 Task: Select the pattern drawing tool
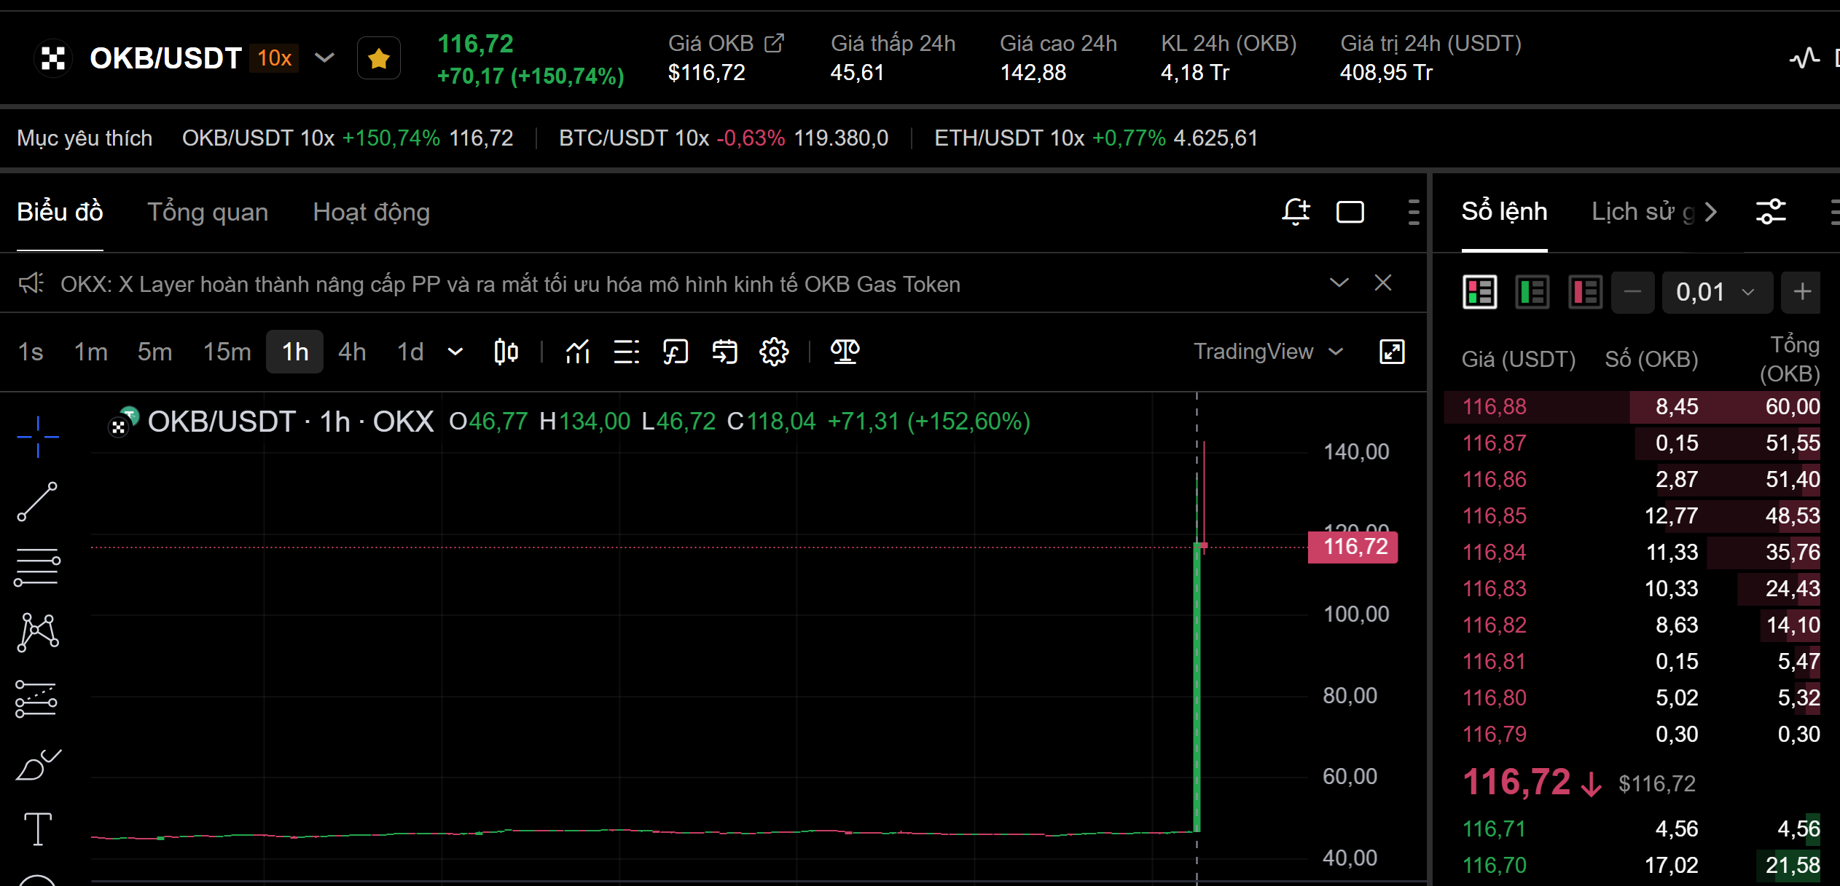pos(38,631)
